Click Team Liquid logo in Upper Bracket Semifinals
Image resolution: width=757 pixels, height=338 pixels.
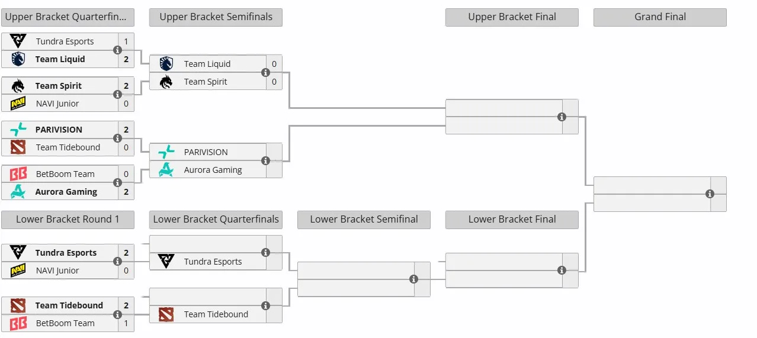tap(166, 64)
